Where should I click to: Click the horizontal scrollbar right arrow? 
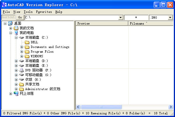pos(171,107)
